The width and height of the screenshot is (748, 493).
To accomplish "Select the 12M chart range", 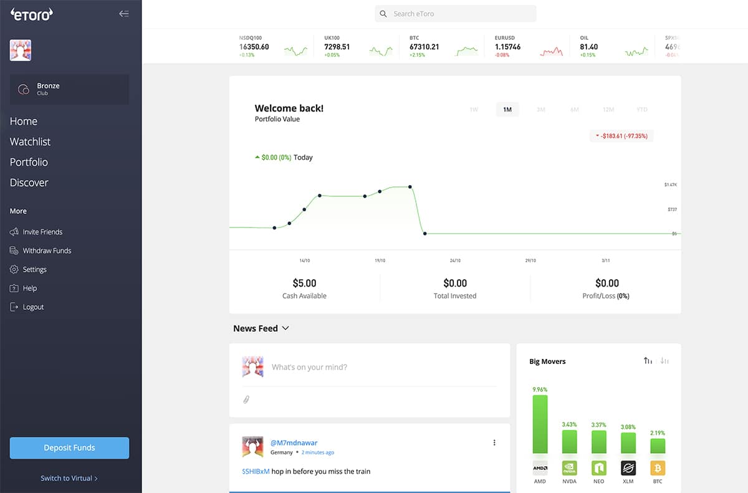I will pos(608,110).
